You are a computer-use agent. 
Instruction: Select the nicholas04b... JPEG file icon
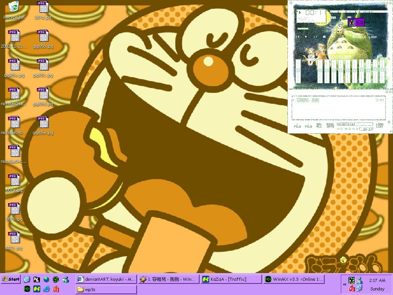[14, 126]
